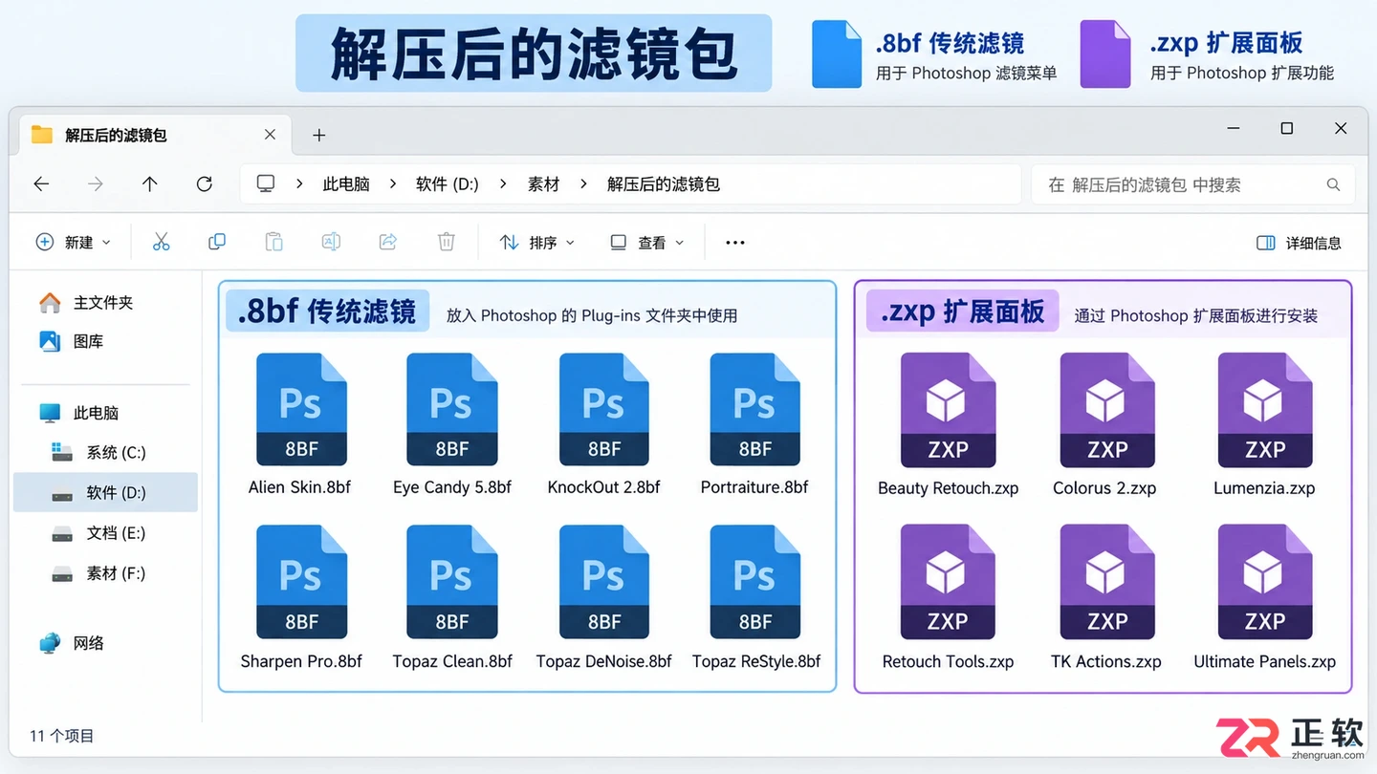
Task: Select the Lumenzia.zxp extension icon
Action: [x=1264, y=410]
